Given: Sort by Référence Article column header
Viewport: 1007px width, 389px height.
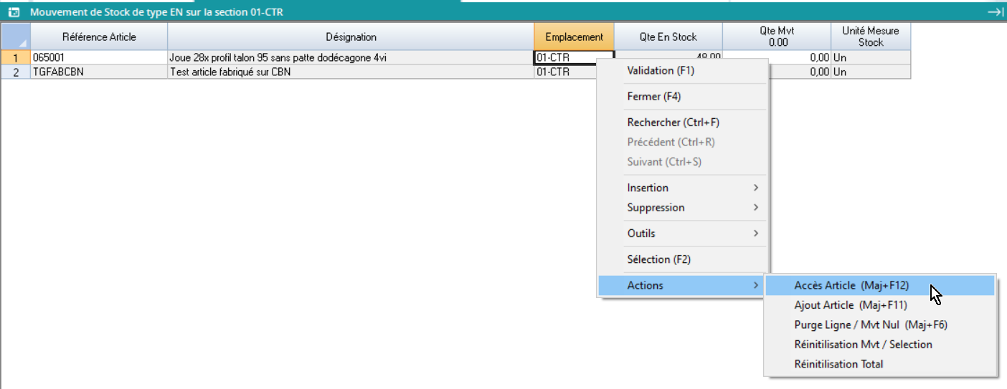Looking at the screenshot, I should tap(99, 37).
